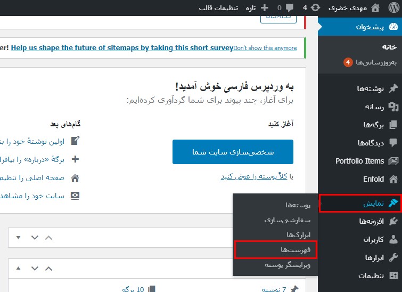Screen dimensions: 402x292
Task: Click برگهٔ «درباره» را بیافزایید link
Action: 32,160
